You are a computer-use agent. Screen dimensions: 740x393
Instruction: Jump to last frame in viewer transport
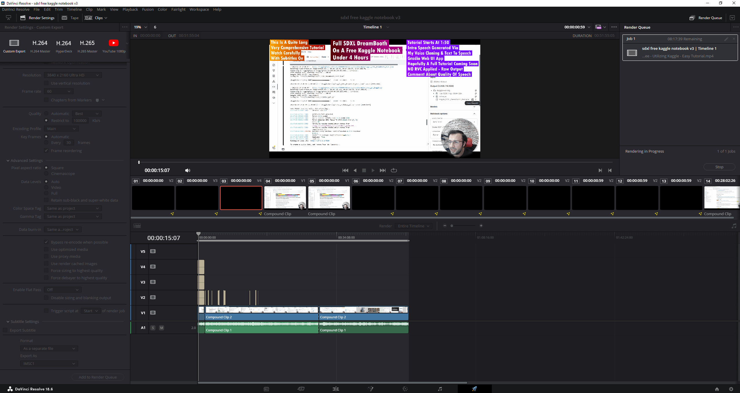point(382,170)
